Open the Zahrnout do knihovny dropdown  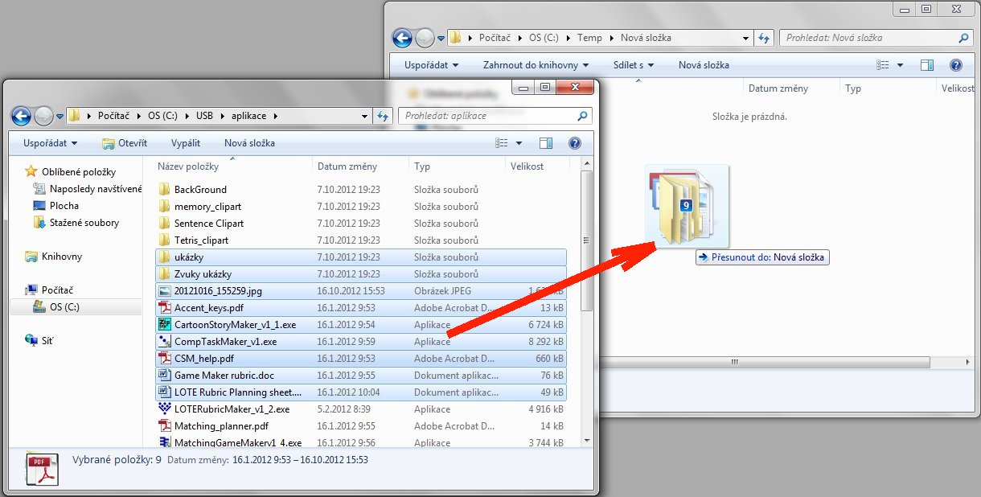(x=536, y=65)
